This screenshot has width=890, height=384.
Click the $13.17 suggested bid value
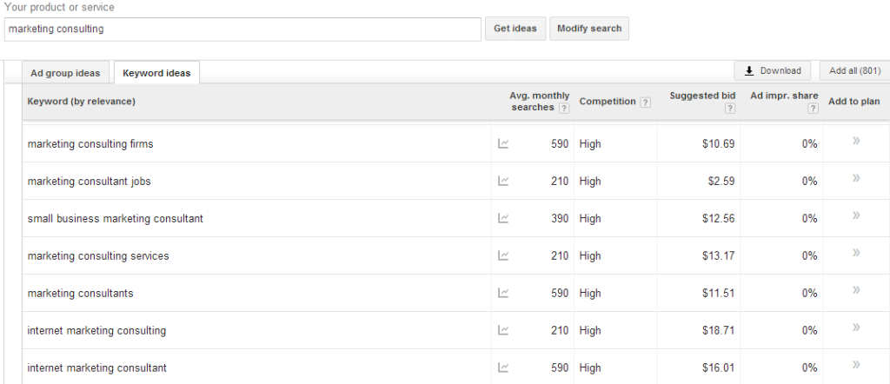pos(718,256)
